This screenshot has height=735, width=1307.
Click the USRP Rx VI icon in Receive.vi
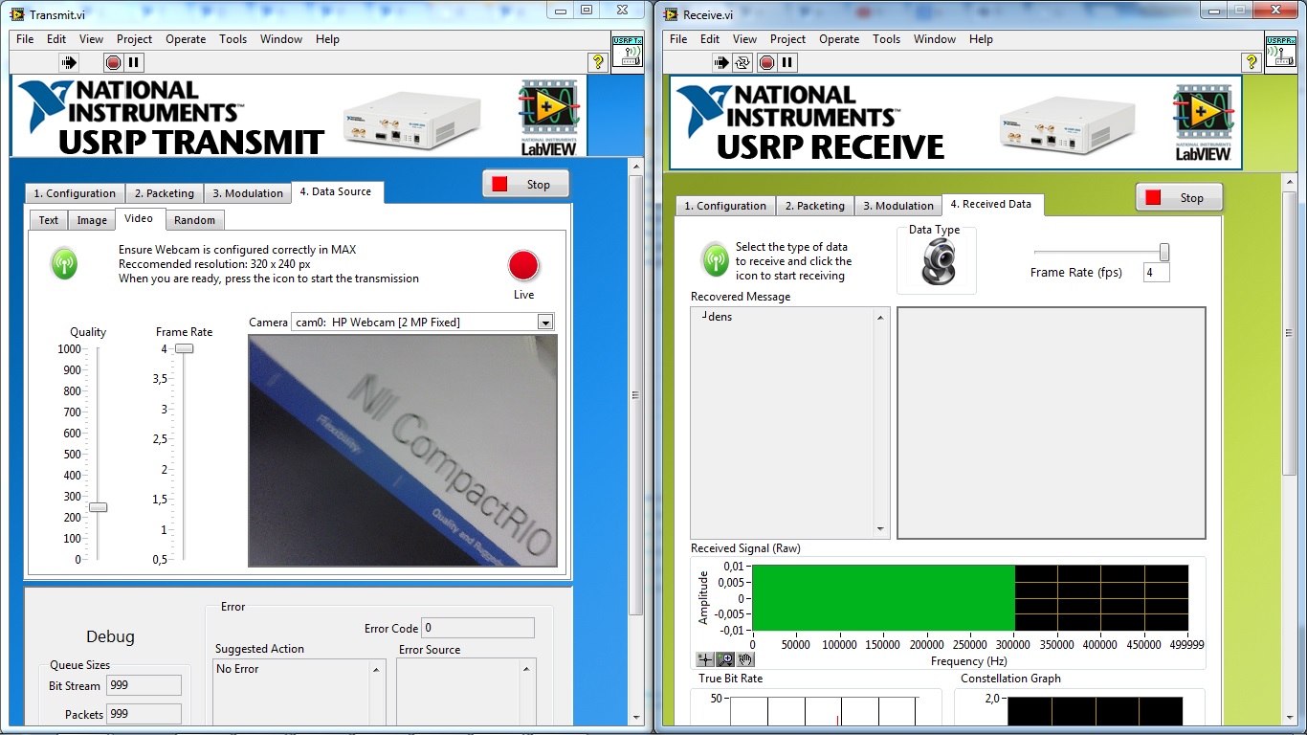(1280, 51)
